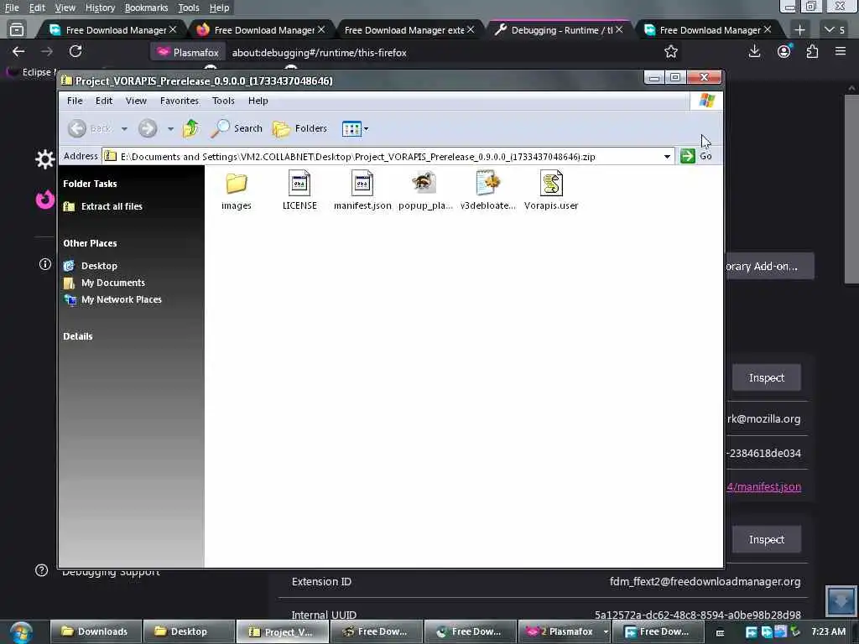Open Firefox hamburger application menu
The image size is (859, 644).
(x=841, y=51)
